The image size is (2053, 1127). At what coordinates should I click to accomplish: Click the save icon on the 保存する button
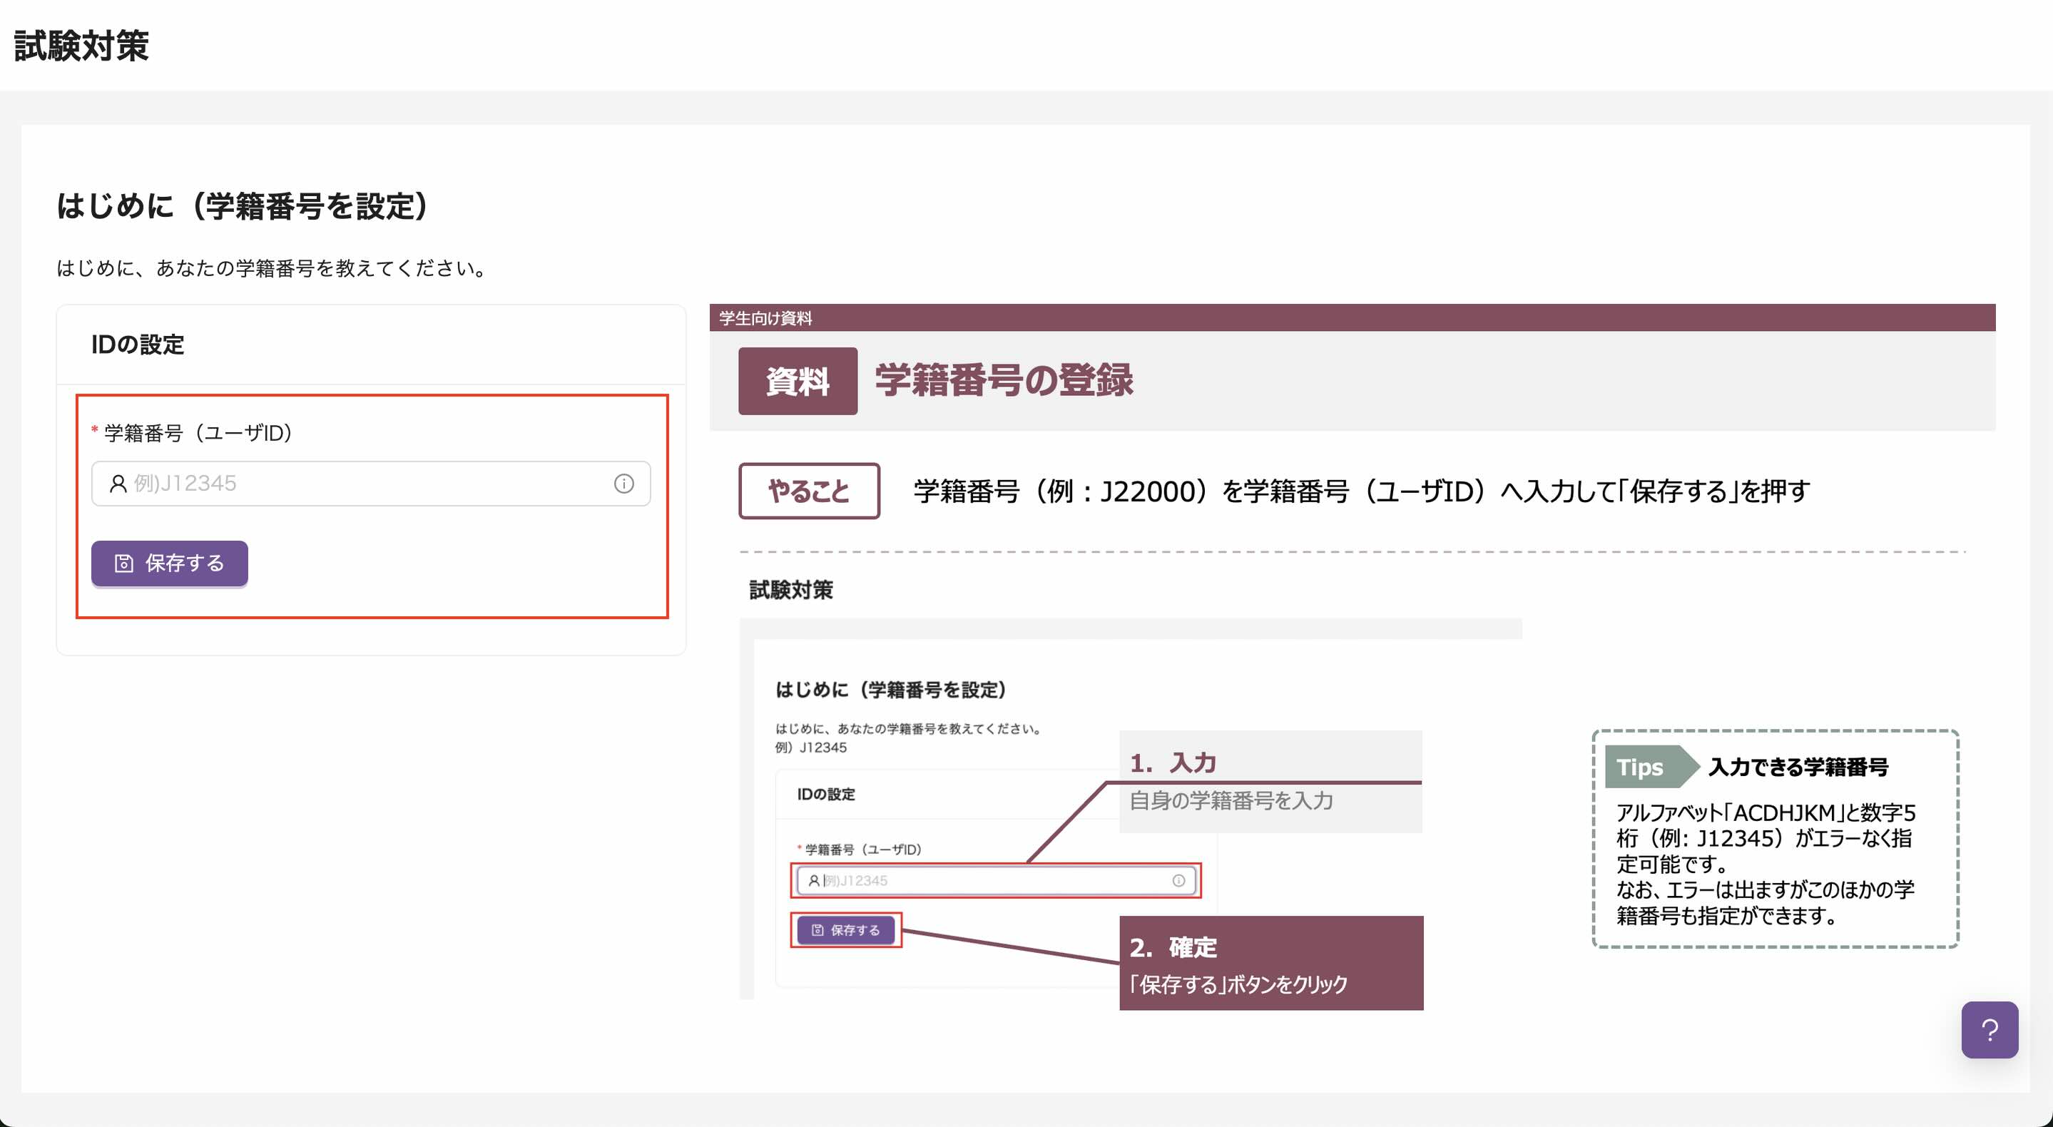pyautogui.click(x=123, y=563)
